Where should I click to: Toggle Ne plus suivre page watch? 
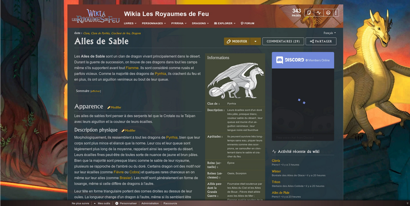point(80,203)
